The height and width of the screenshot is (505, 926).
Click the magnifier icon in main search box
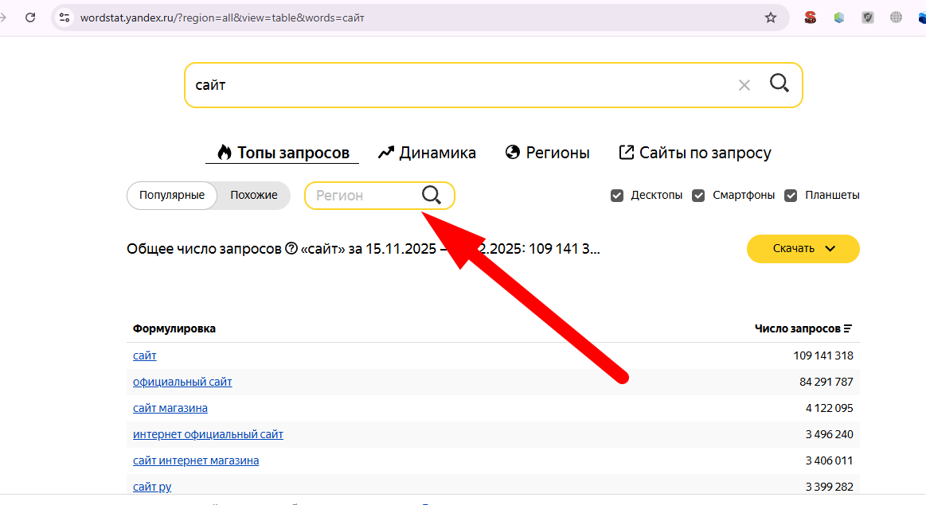tap(779, 83)
